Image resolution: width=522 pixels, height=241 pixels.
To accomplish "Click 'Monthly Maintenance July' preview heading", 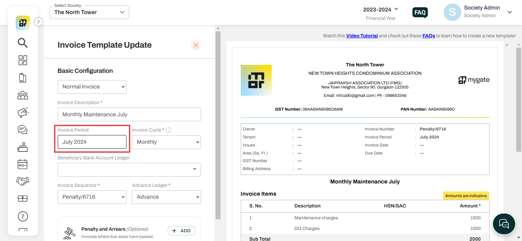I will point(365,182).
